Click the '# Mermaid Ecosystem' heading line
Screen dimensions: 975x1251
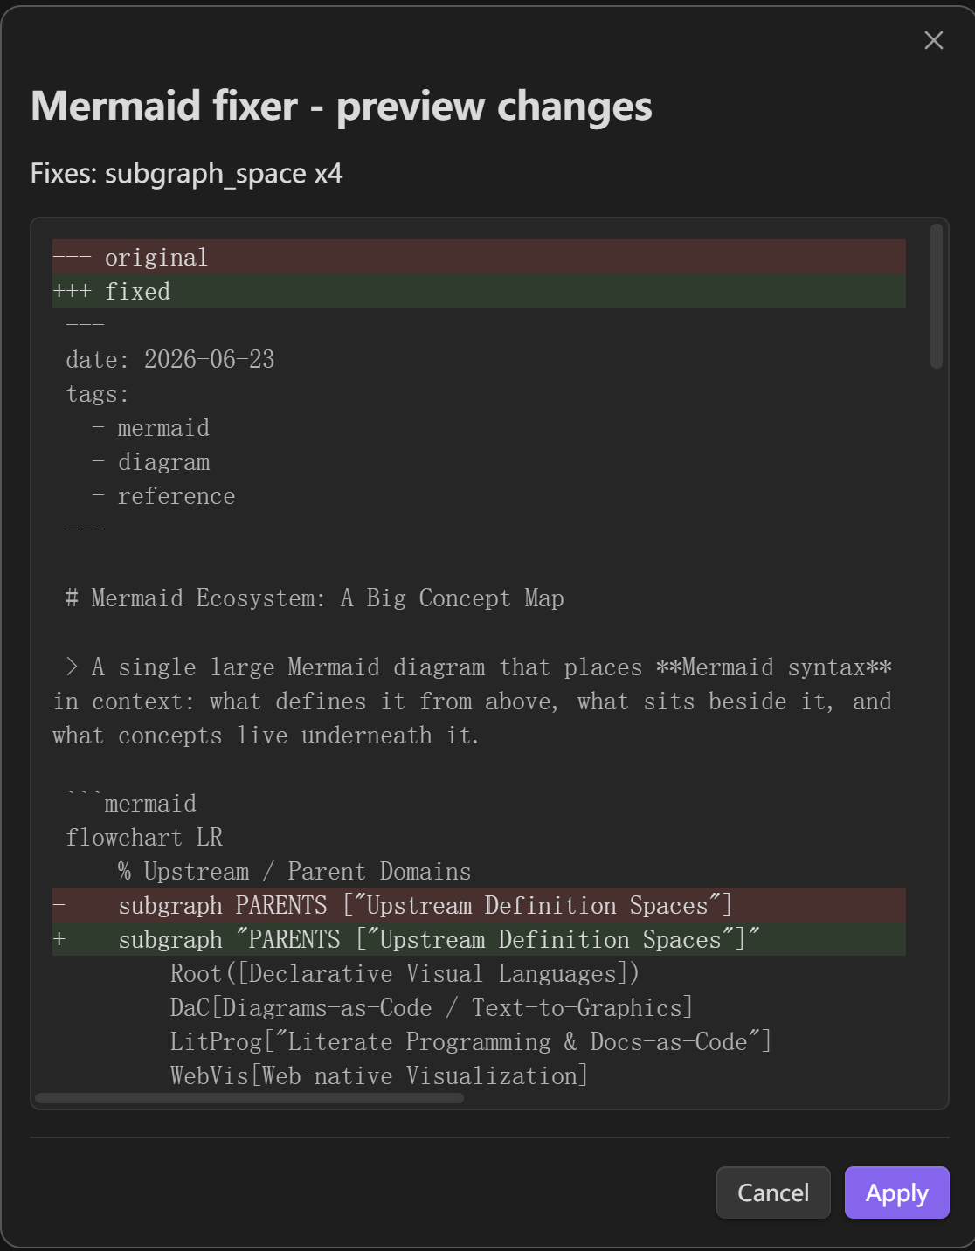[315, 598]
